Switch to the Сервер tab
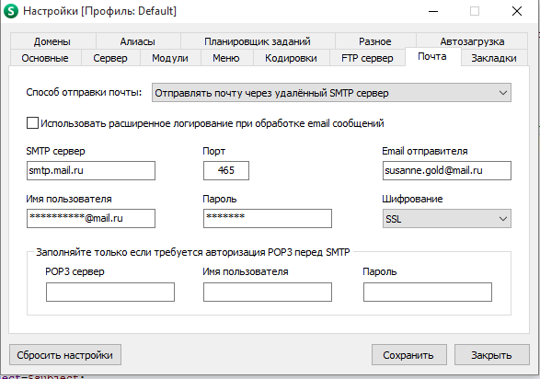540x379 pixels. click(110, 58)
